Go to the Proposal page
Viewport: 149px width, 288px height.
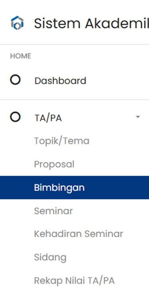[54, 165]
